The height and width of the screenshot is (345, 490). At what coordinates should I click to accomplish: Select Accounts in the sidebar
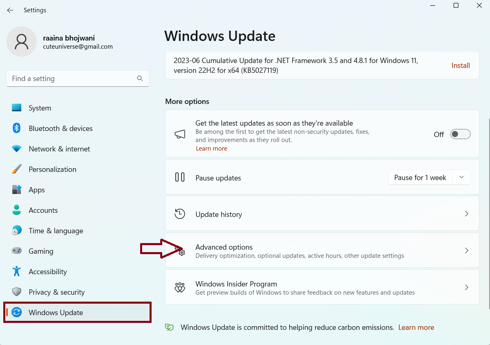click(77, 210)
